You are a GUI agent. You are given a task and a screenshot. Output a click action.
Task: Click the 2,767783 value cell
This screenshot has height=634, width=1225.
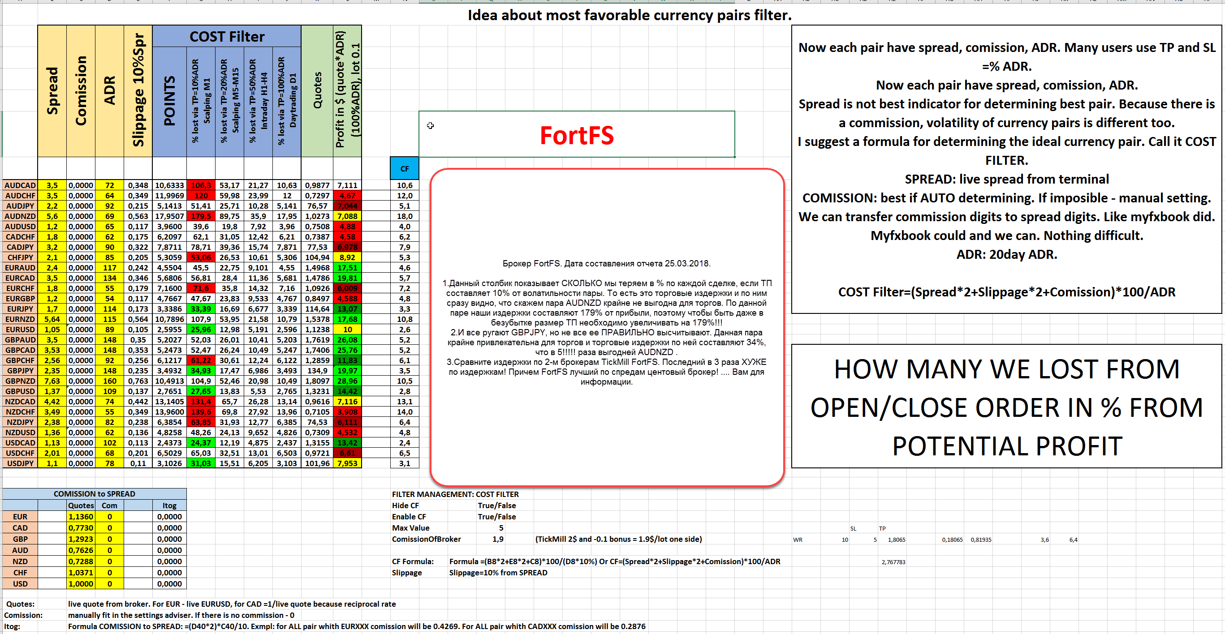pyautogui.click(x=893, y=562)
